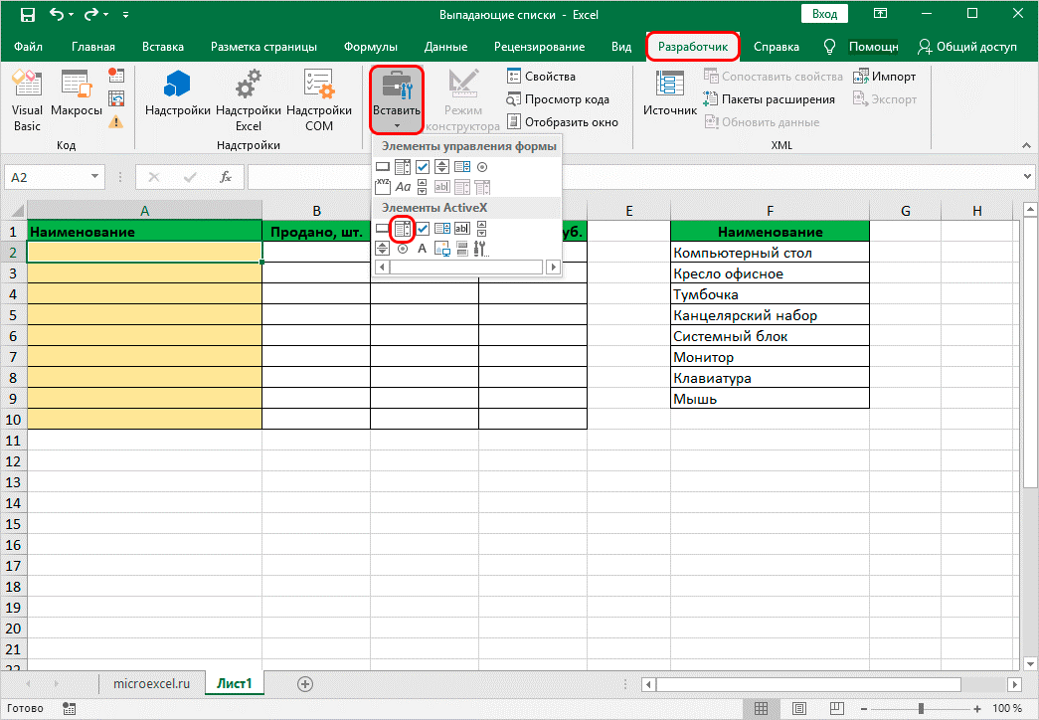The width and height of the screenshot is (1039, 720).
Task: Insert an ActiveX checkbox control
Action: click(x=423, y=229)
